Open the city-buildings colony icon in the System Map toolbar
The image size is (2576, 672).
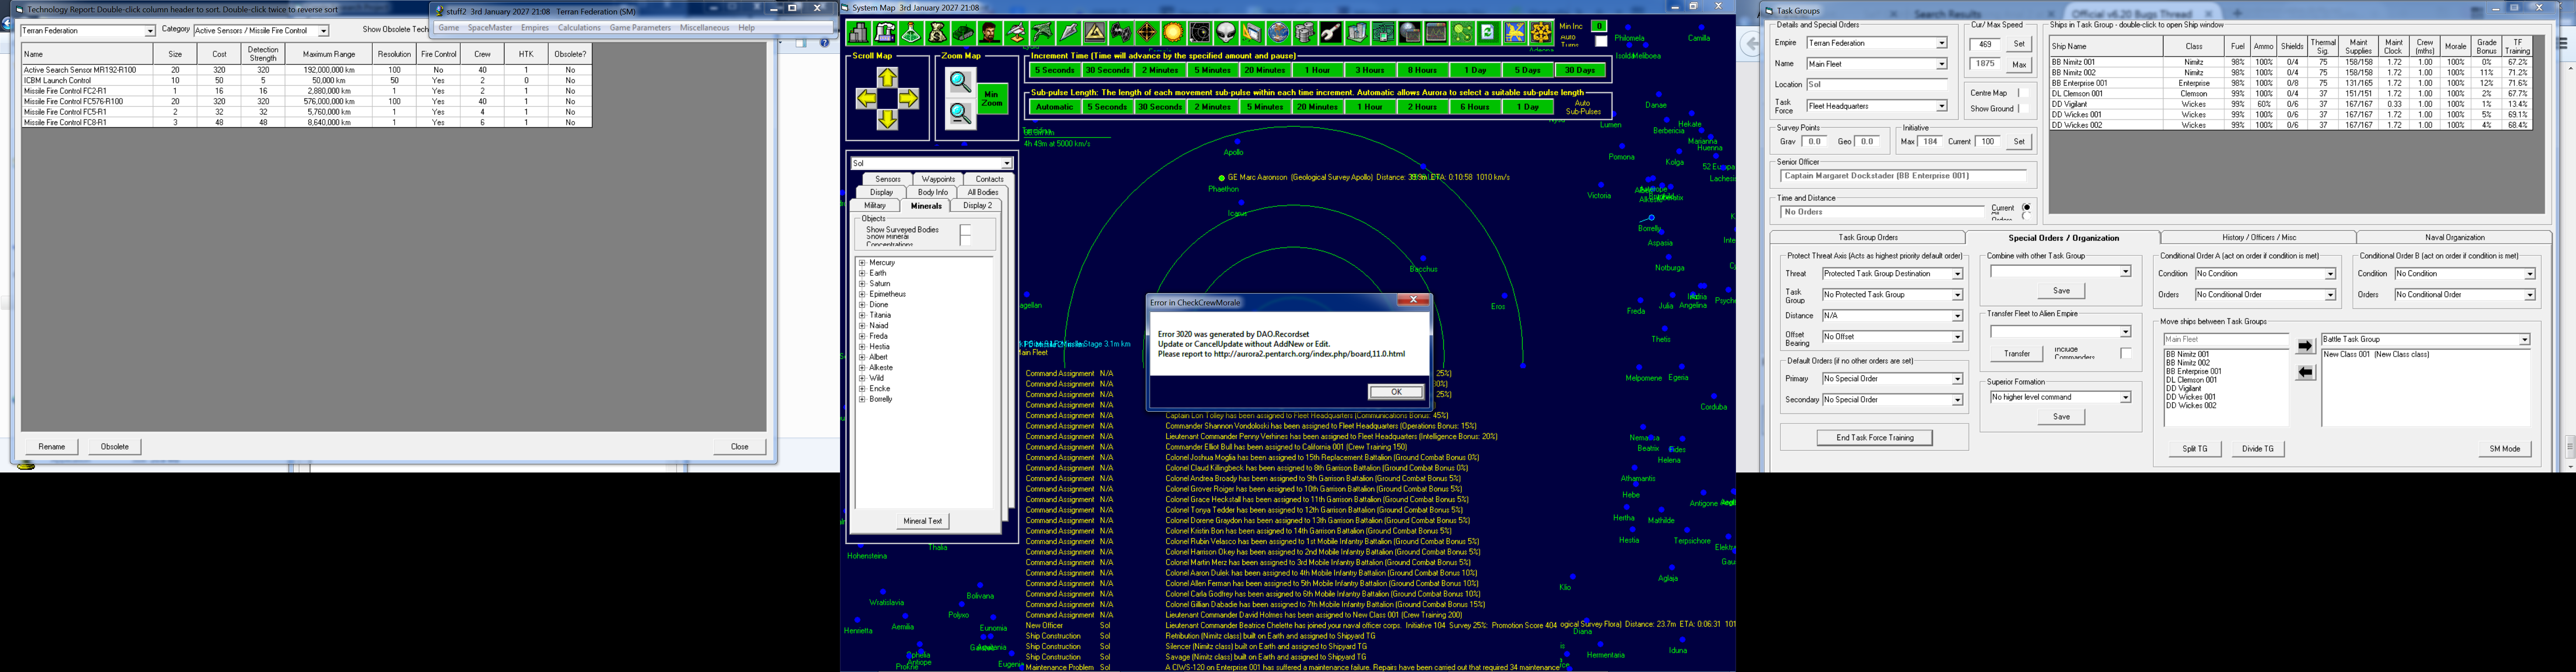point(859,33)
